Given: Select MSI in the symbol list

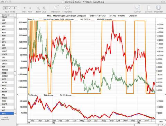Looking at the screenshot, I should 7,107.
